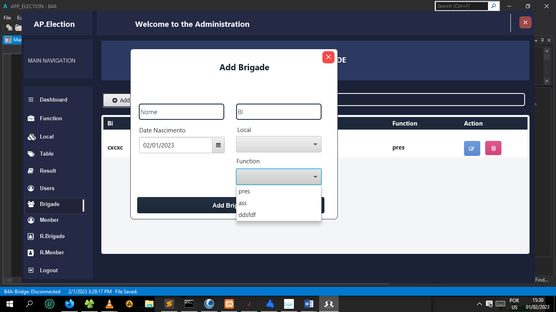556x312 pixels.
Task: Open the Local section in the sidebar
Action: coord(47,137)
